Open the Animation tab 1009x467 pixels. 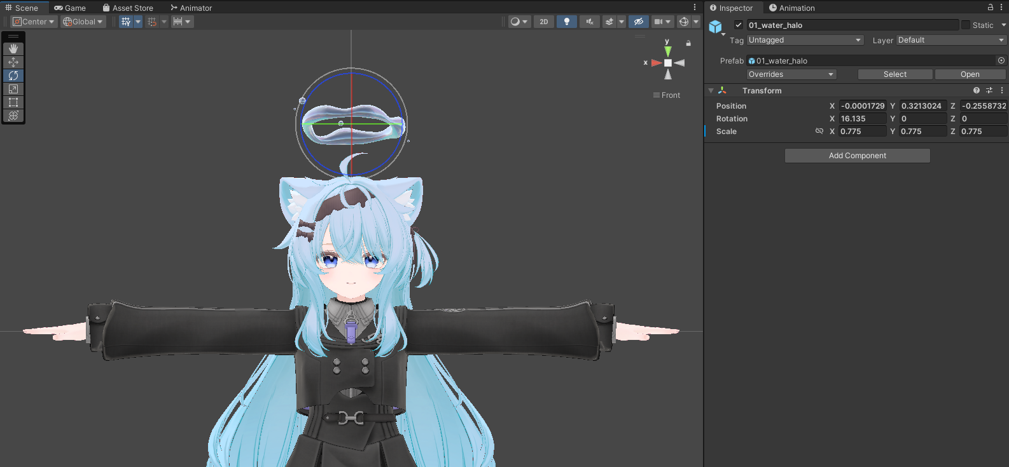[792, 8]
